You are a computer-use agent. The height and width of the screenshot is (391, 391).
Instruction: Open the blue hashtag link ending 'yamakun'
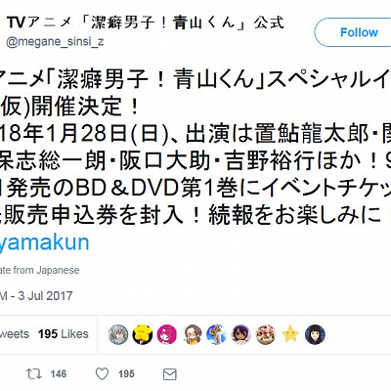pos(44,242)
